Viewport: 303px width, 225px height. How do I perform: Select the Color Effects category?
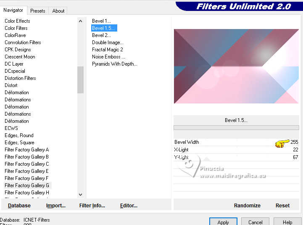click(17, 21)
